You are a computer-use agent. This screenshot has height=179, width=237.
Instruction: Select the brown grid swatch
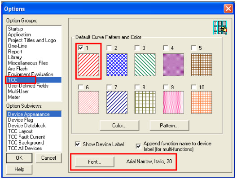[x=202, y=65]
